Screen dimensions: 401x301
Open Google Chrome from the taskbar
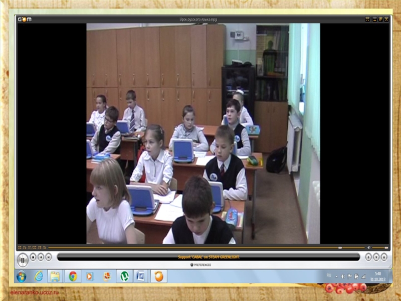[x=73, y=276]
